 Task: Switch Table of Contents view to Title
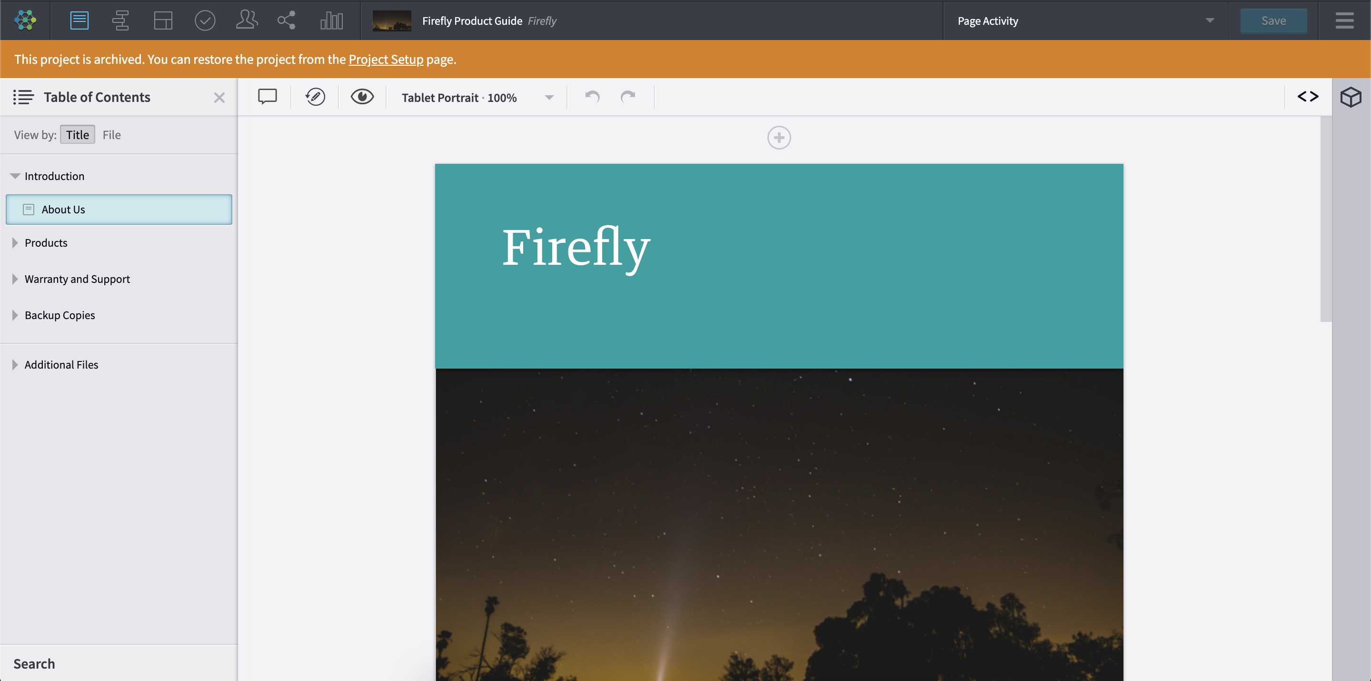pos(77,135)
